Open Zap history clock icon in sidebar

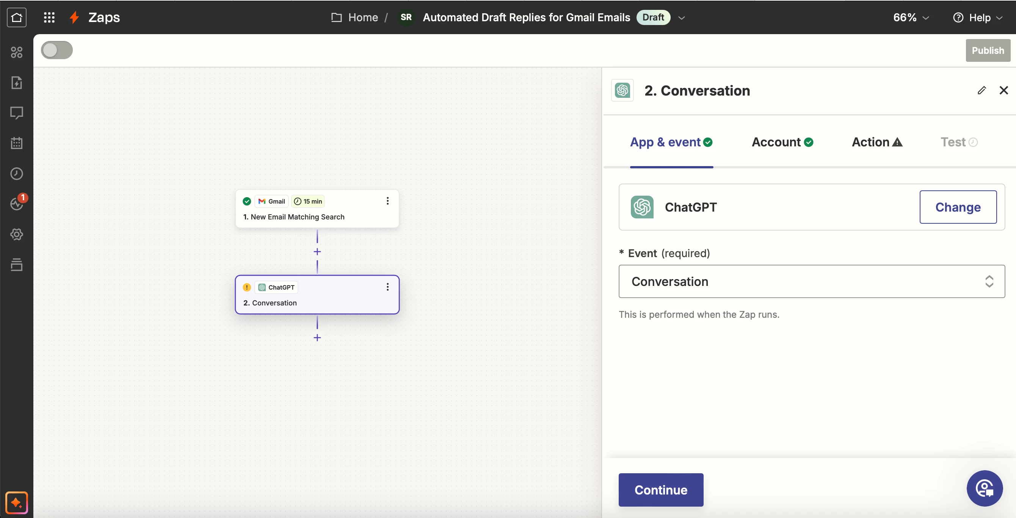tap(17, 174)
